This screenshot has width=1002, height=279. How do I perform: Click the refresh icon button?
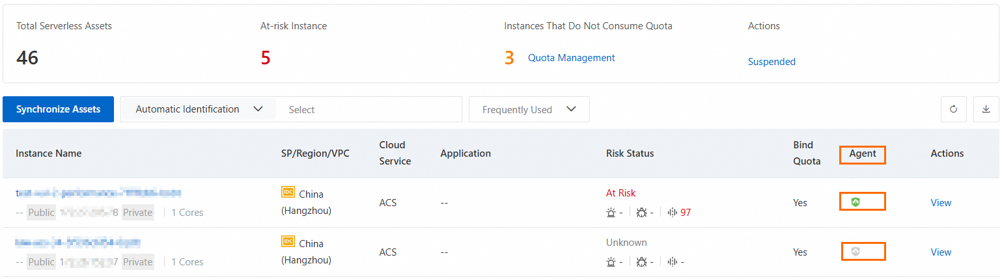click(953, 109)
